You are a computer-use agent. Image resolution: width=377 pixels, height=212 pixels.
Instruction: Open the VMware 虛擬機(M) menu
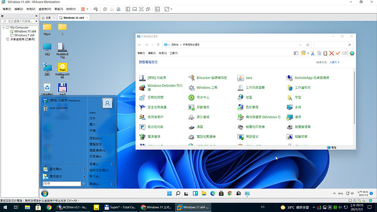click(x=45, y=9)
